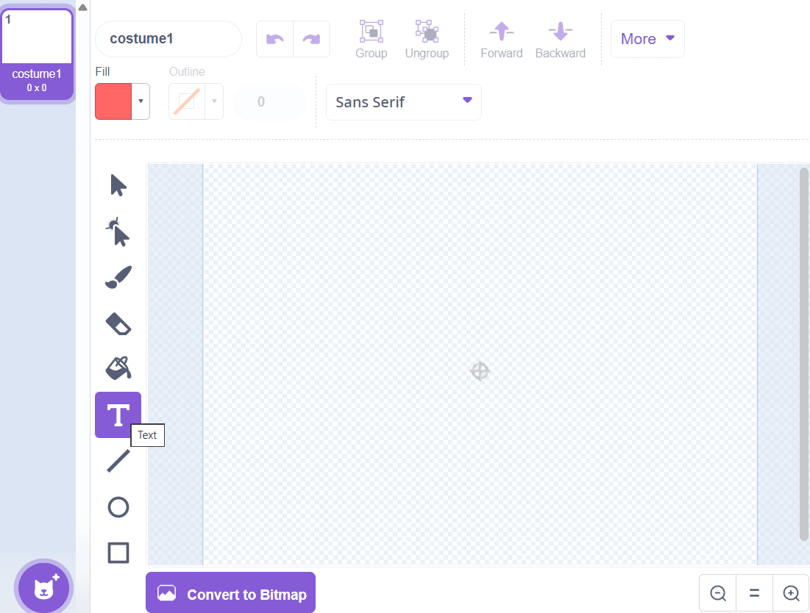Select the Circle tool
Image resolution: width=810 pixels, height=613 pixels.
[x=118, y=507]
